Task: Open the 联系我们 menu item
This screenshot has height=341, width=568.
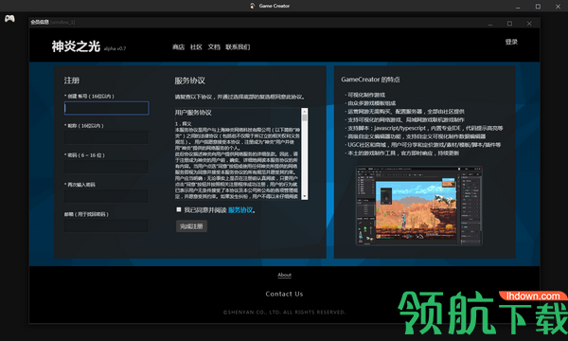Action: click(x=238, y=47)
